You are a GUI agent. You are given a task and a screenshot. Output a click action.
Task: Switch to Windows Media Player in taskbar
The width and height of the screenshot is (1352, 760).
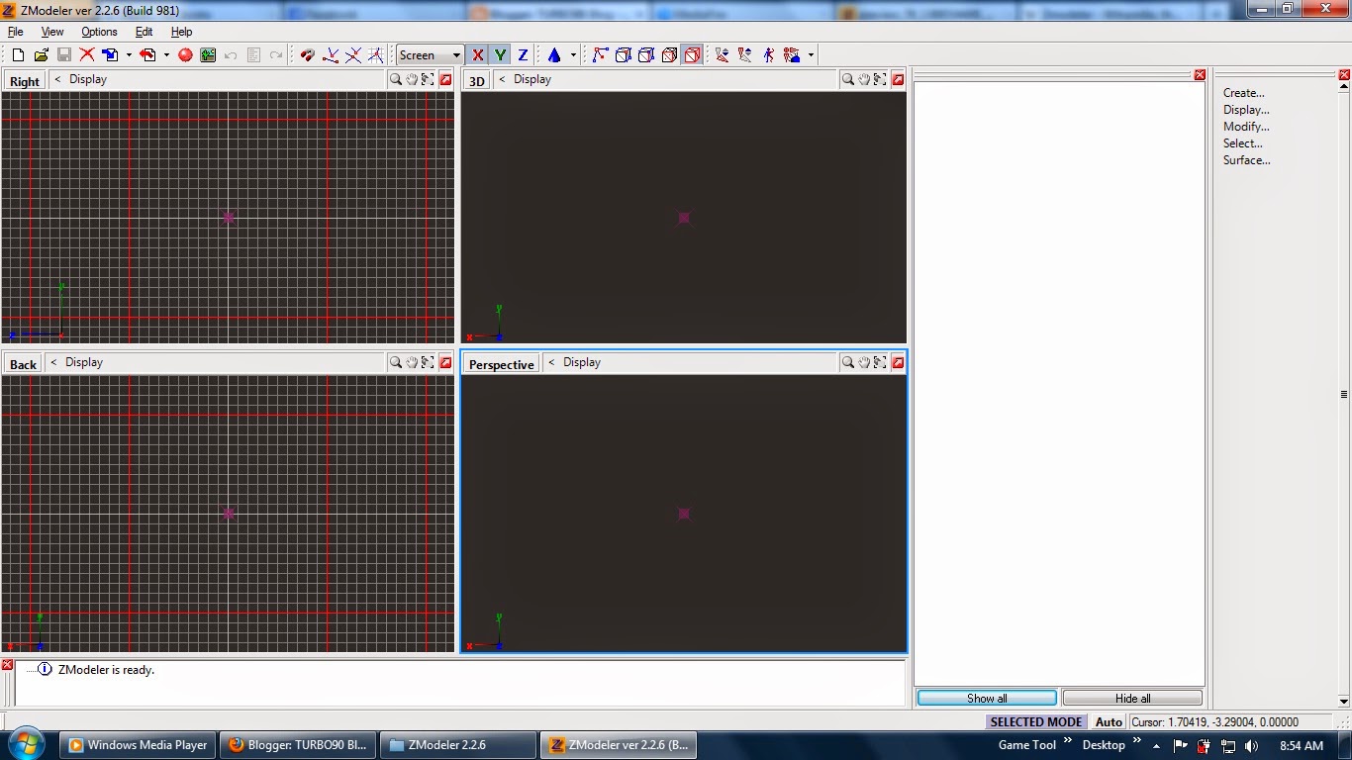(x=138, y=745)
